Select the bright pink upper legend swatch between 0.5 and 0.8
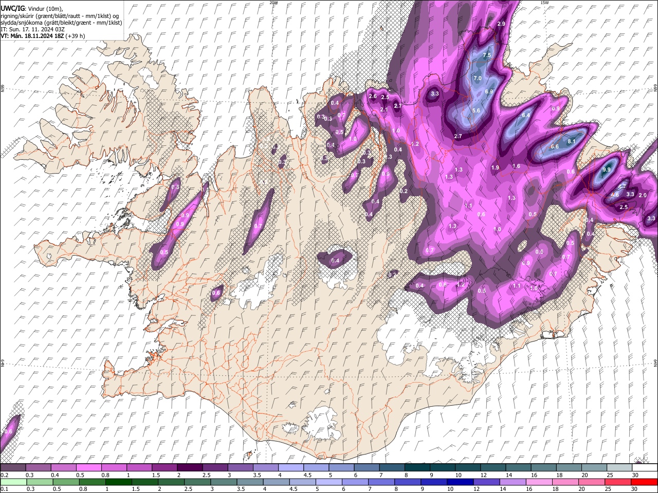658x493 pixels. point(88,468)
